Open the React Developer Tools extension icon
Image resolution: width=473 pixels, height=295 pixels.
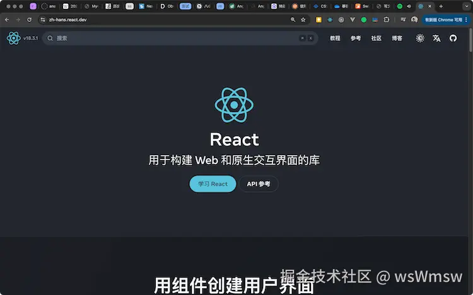coord(330,20)
